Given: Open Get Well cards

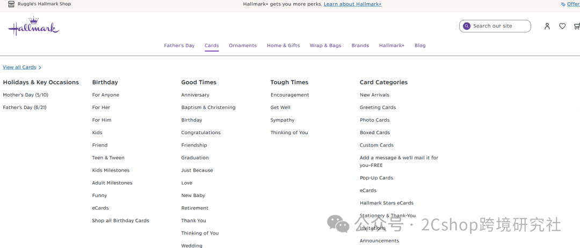Looking at the screenshot, I should click(280, 107).
